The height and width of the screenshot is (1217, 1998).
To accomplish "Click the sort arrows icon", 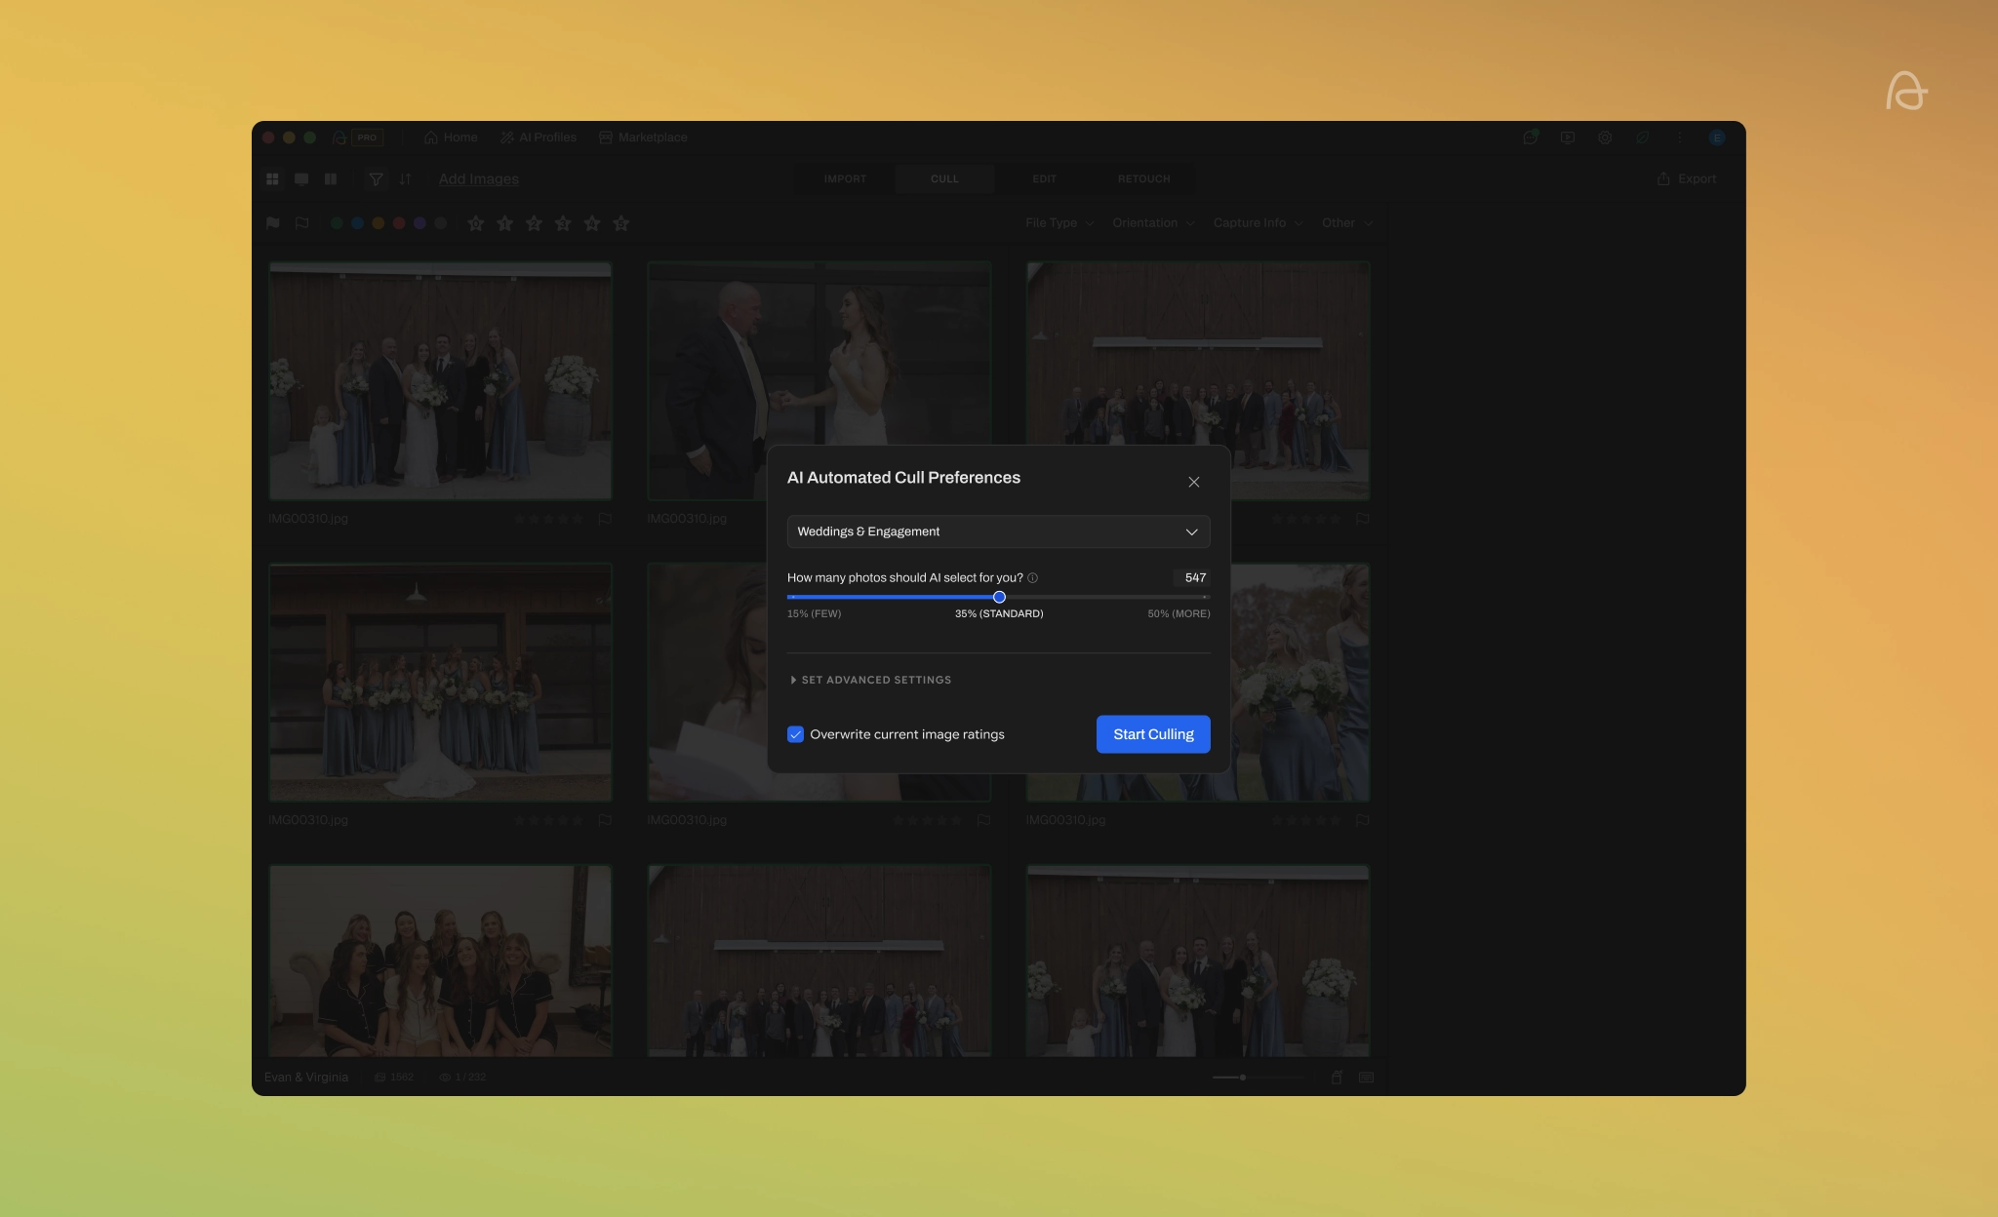I will point(405,179).
